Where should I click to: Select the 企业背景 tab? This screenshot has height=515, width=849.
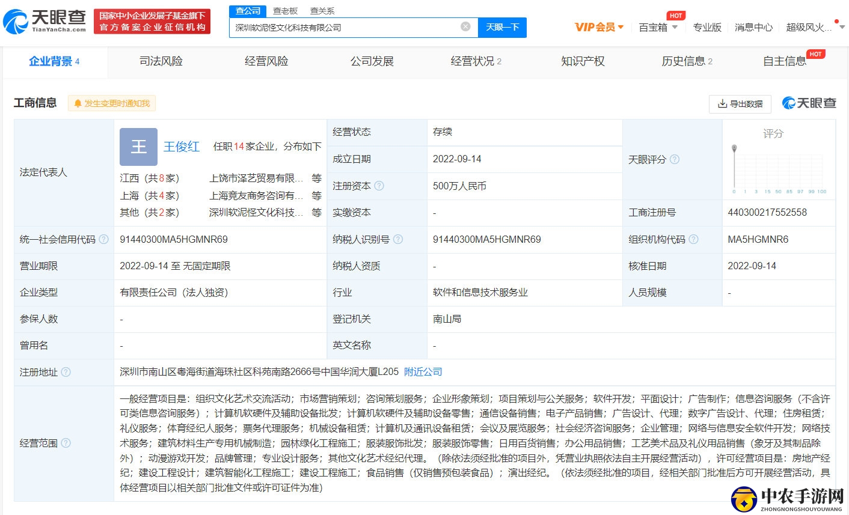coord(54,61)
